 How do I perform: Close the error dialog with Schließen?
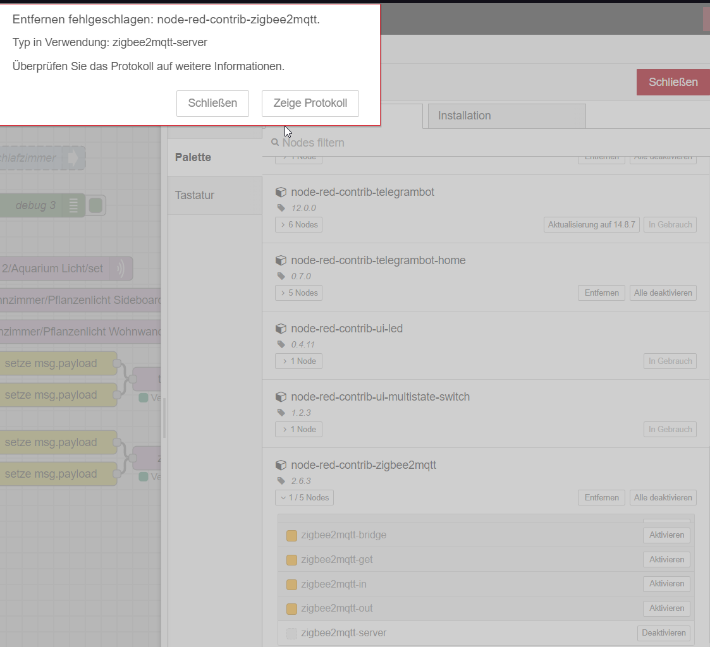tap(213, 103)
